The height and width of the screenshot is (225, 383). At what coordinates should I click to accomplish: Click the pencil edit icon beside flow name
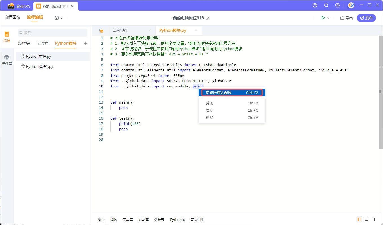pyautogui.click(x=208, y=18)
